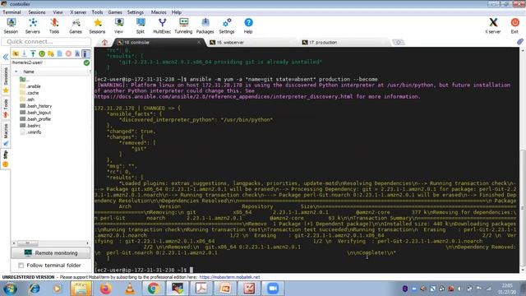Open the X server menu

tap(78, 12)
